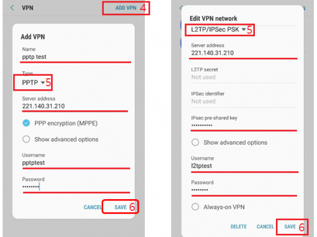Save the L2TP VPN network changes
Image resolution: width=317 pixels, height=237 pixels.
point(290,226)
